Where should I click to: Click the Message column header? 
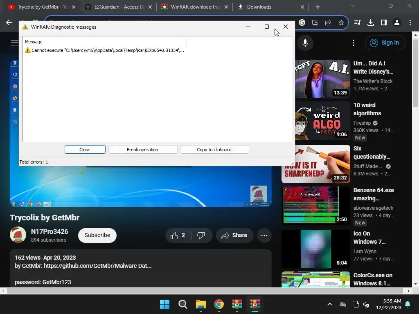pyautogui.click(x=34, y=42)
